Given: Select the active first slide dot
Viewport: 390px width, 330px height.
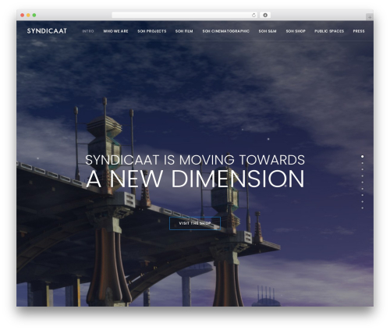Looking at the screenshot, I should tap(362, 157).
